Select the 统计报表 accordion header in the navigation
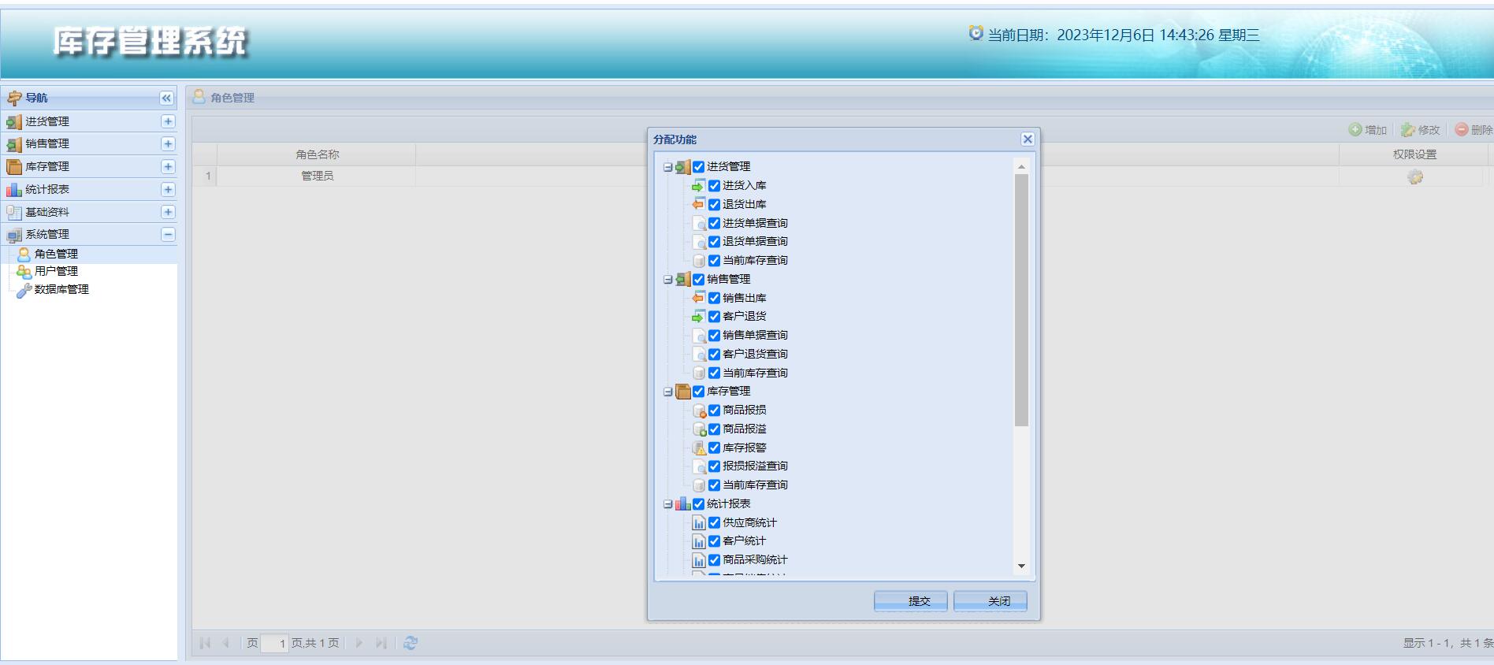Image resolution: width=1494 pixels, height=665 pixels. [89, 190]
